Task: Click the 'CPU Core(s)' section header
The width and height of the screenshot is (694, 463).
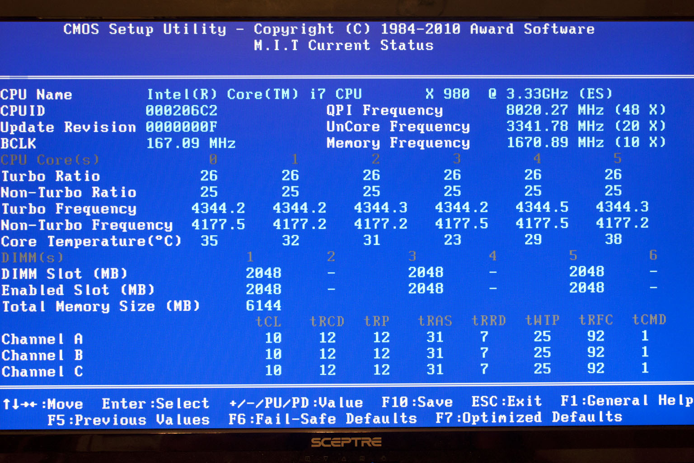Action: [50, 160]
